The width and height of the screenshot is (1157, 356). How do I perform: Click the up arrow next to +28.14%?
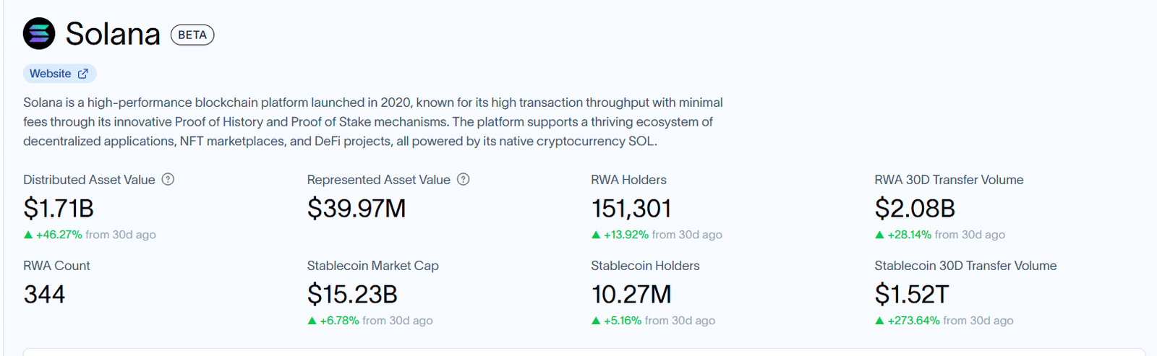pos(879,235)
